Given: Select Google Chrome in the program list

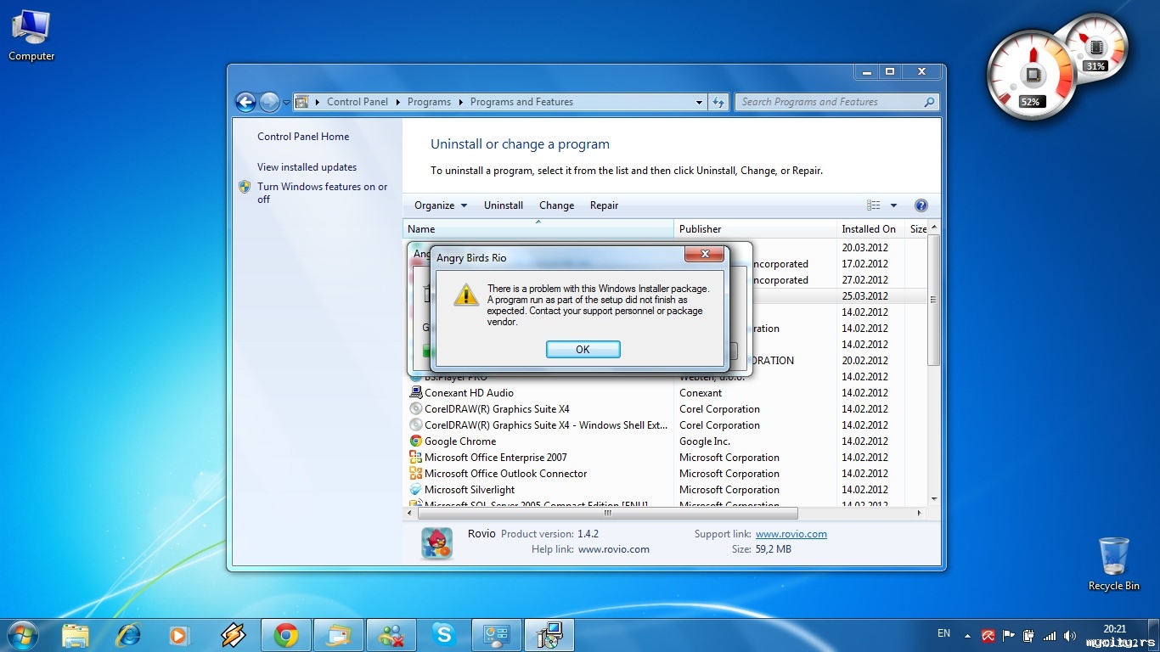Looking at the screenshot, I should [x=667, y=441].
